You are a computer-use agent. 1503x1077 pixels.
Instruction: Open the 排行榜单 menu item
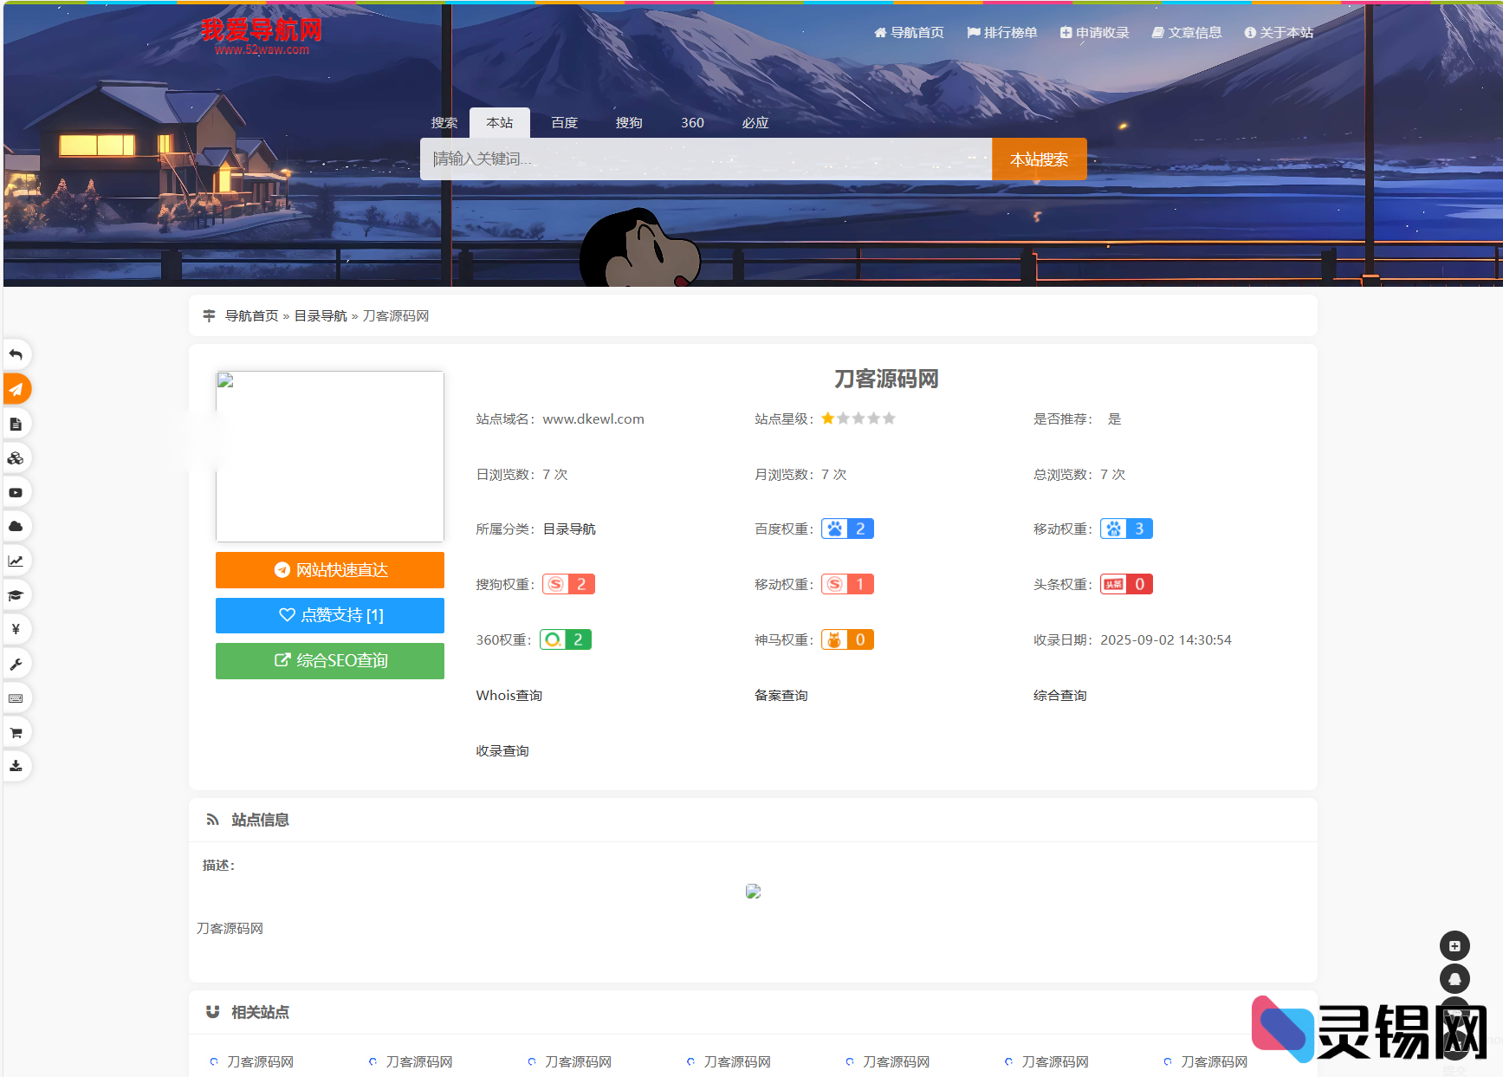click(x=1001, y=32)
